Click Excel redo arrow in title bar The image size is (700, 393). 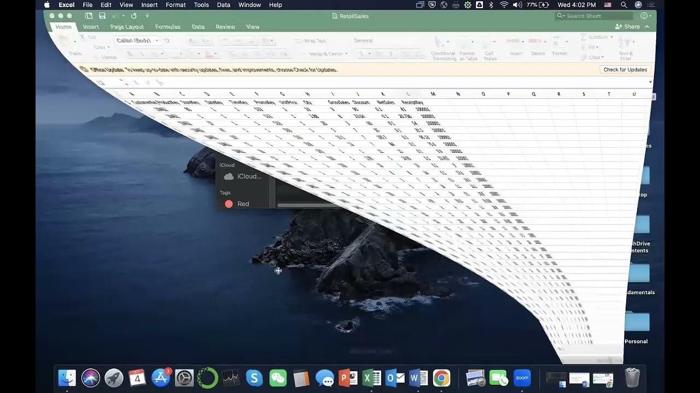tap(133, 16)
